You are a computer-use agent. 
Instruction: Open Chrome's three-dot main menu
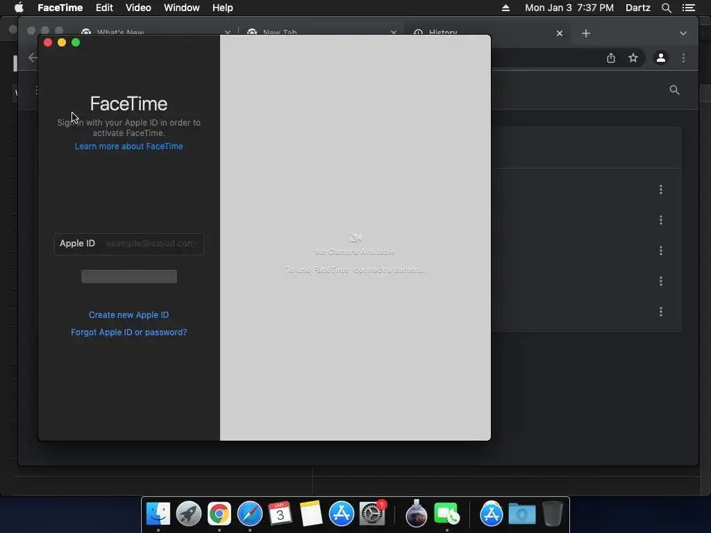pos(683,58)
